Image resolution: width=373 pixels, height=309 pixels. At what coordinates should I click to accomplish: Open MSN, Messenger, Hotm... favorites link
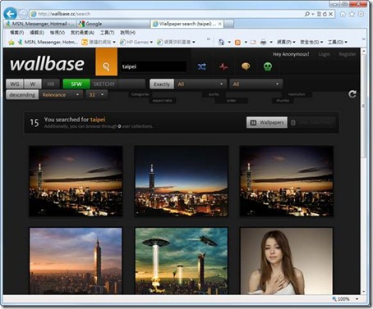[48, 42]
